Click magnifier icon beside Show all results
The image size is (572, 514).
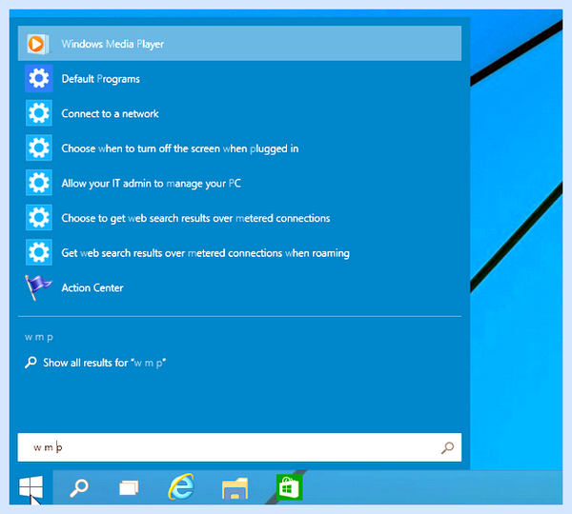coord(31,363)
